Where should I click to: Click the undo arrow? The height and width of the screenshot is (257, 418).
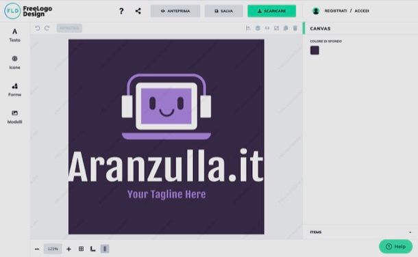37,28
